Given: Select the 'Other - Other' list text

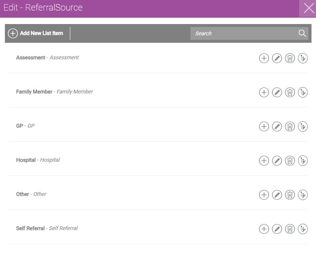Looking at the screenshot, I should pyautogui.click(x=31, y=194).
